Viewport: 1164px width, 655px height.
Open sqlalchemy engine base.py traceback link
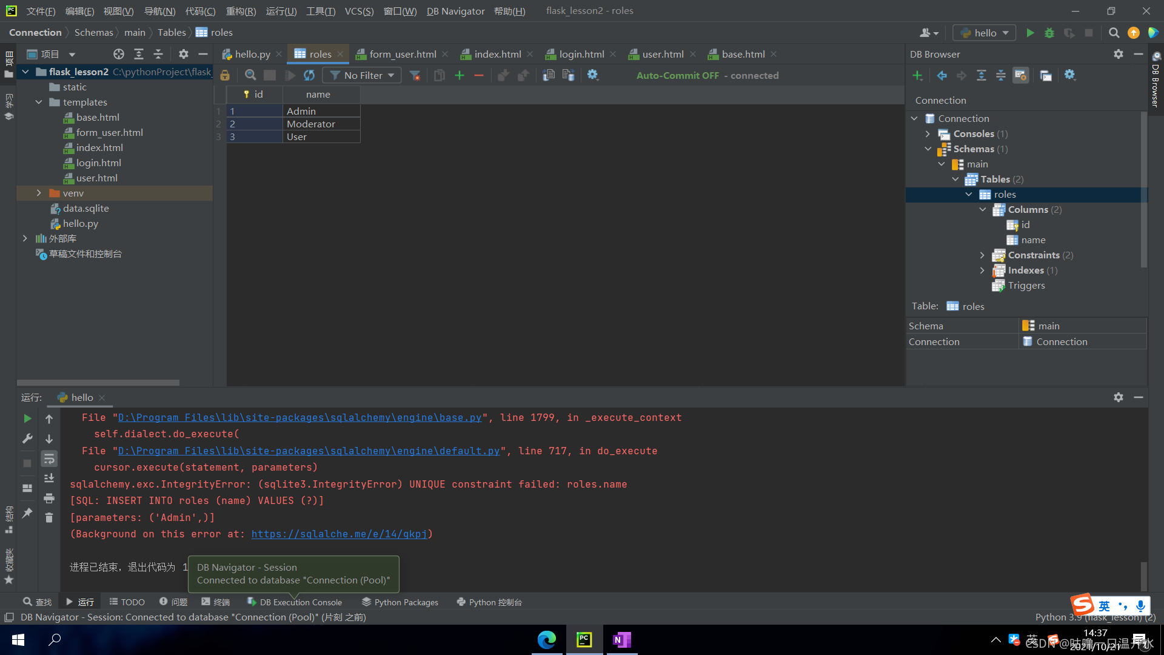(x=299, y=417)
